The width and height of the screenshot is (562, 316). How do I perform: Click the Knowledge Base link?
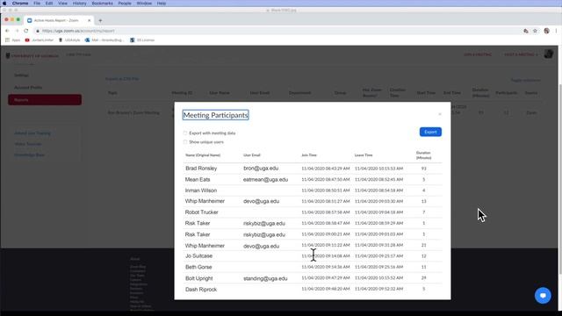coord(29,154)
